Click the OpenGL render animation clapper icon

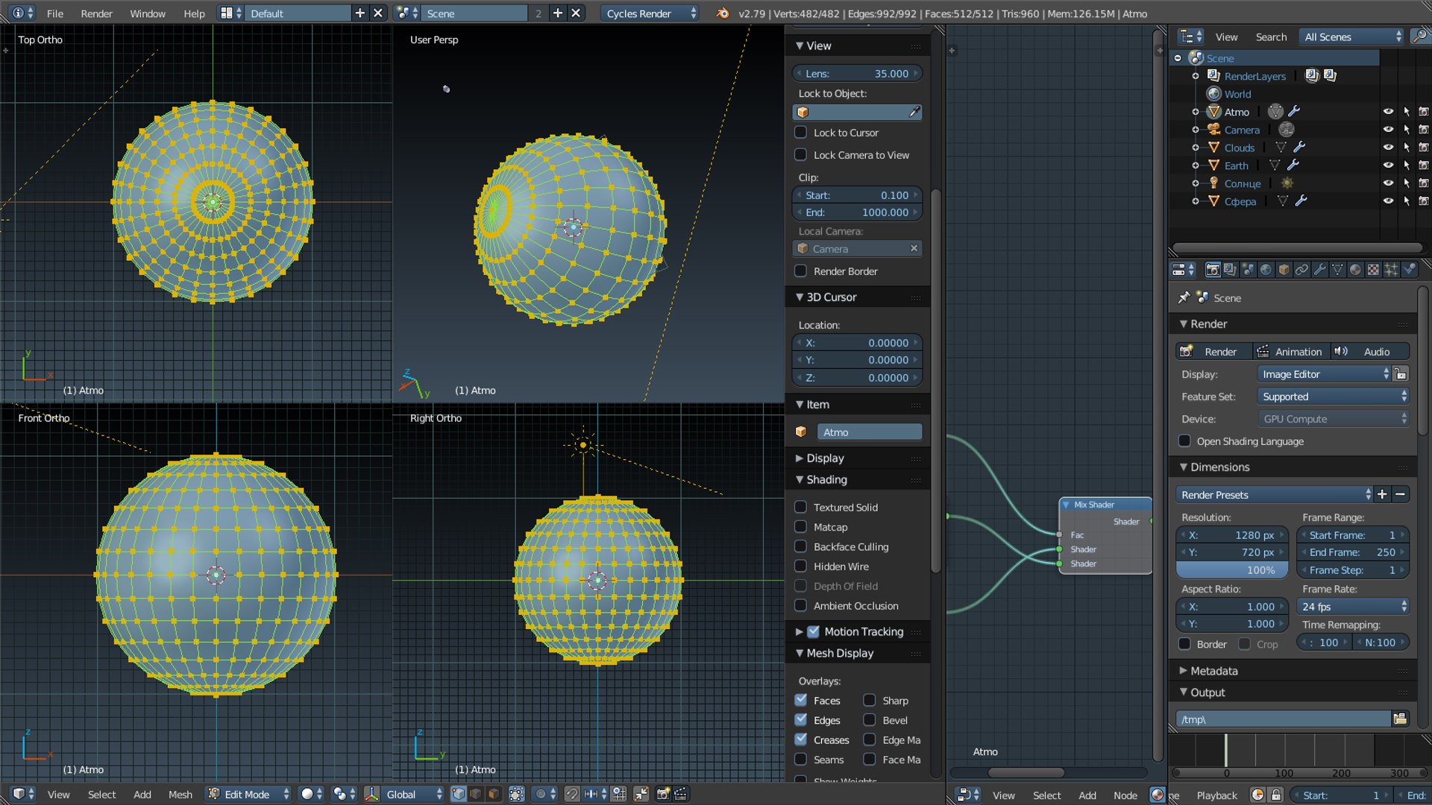680,795
